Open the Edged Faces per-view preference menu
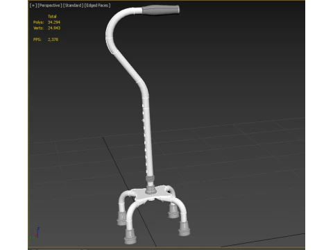 97,6
